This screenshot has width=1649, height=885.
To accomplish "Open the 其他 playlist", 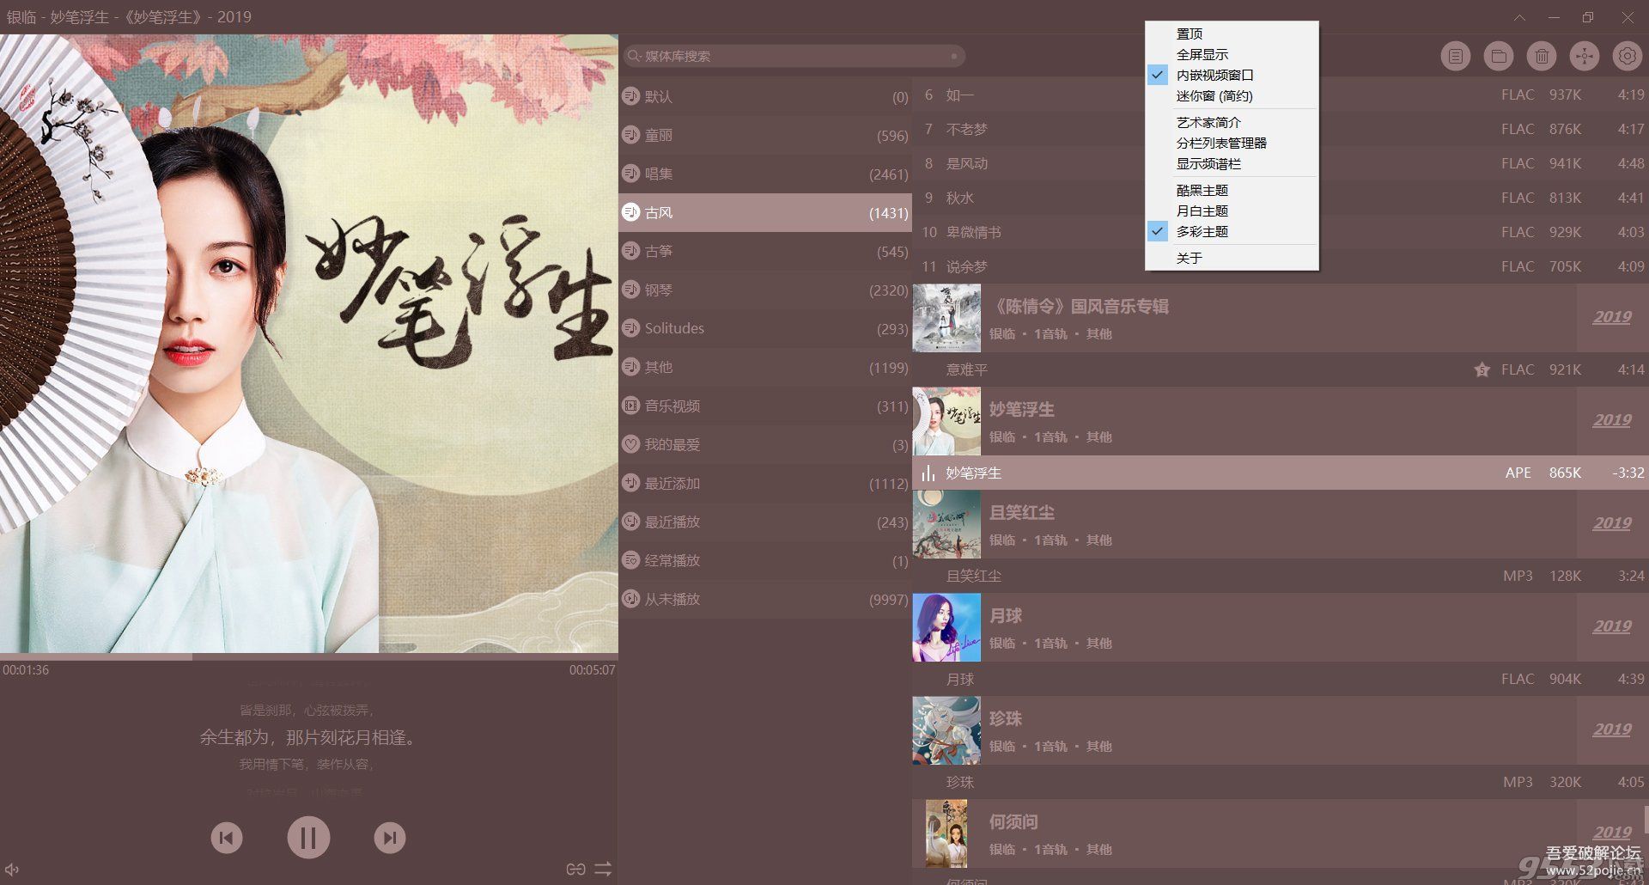I will pyautogui.click(x=765, y=367).
